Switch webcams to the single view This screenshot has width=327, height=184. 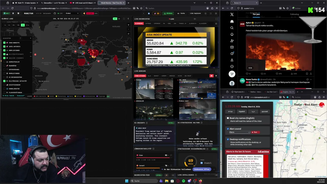216,76
